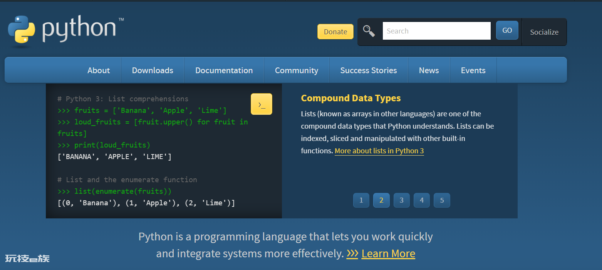Open the Downloads menu

click(153, 70)
